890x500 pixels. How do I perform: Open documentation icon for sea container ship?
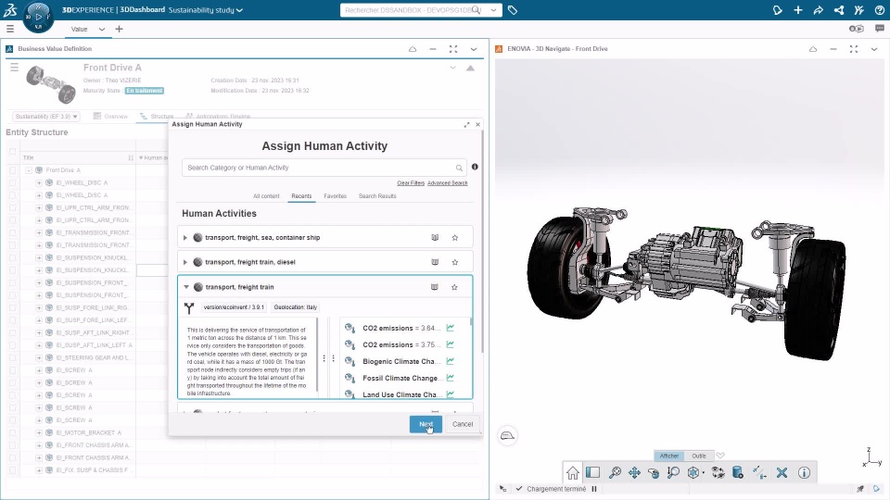tap(435, 238)
